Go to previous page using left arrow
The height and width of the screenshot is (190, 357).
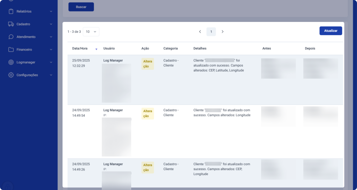click(200, 32)
